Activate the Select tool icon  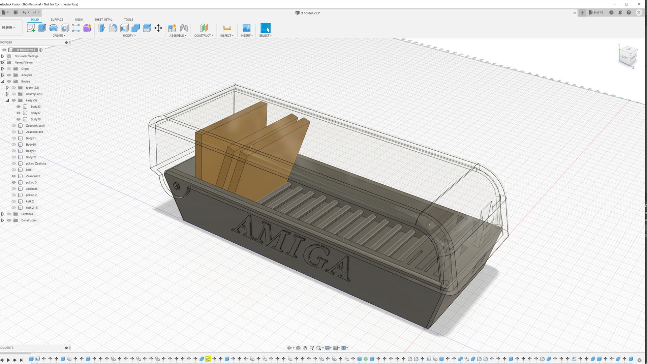pyautogui.click(x=266, y=28)
